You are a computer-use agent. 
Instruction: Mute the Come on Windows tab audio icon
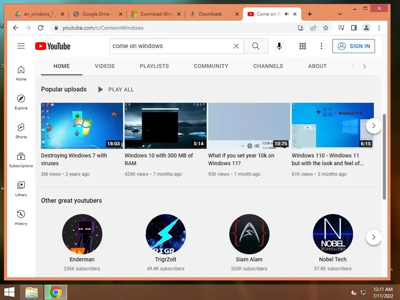286,14
